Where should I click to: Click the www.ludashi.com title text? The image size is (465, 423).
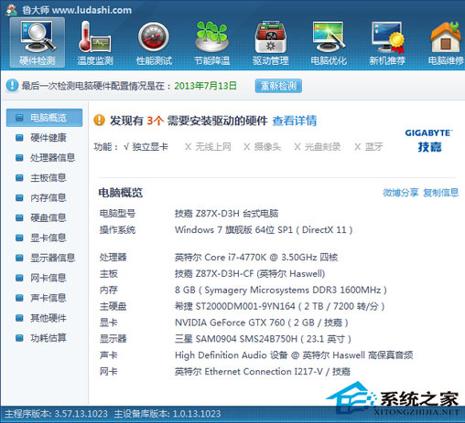[x=92, y=10]
